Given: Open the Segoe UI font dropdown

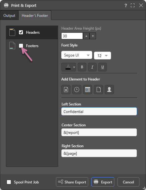Looking at the screenshot, I should click(77, 55).
